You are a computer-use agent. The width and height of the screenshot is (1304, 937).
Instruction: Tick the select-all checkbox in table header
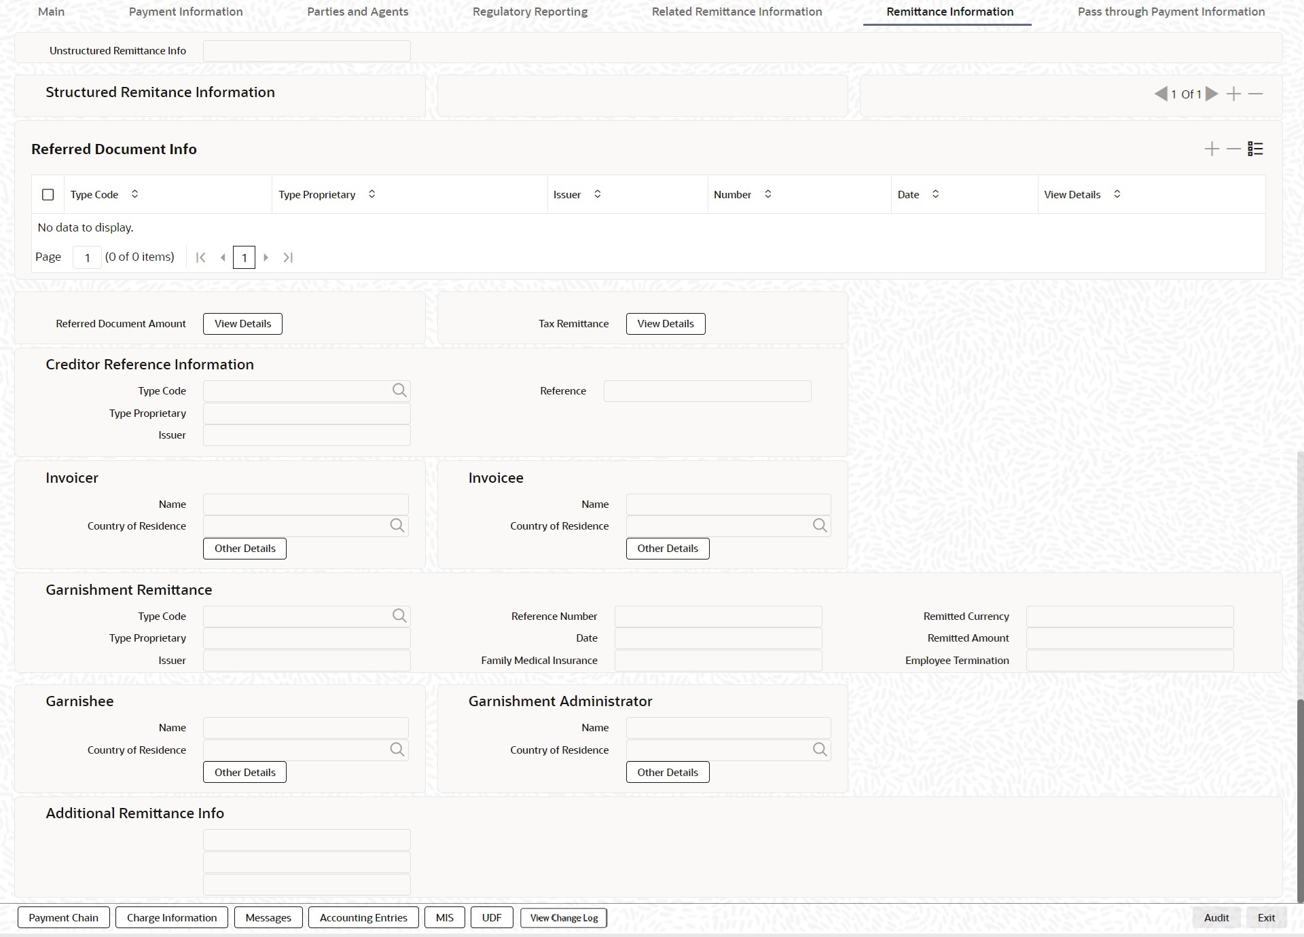pyautogui.click(x=48, y=195)
